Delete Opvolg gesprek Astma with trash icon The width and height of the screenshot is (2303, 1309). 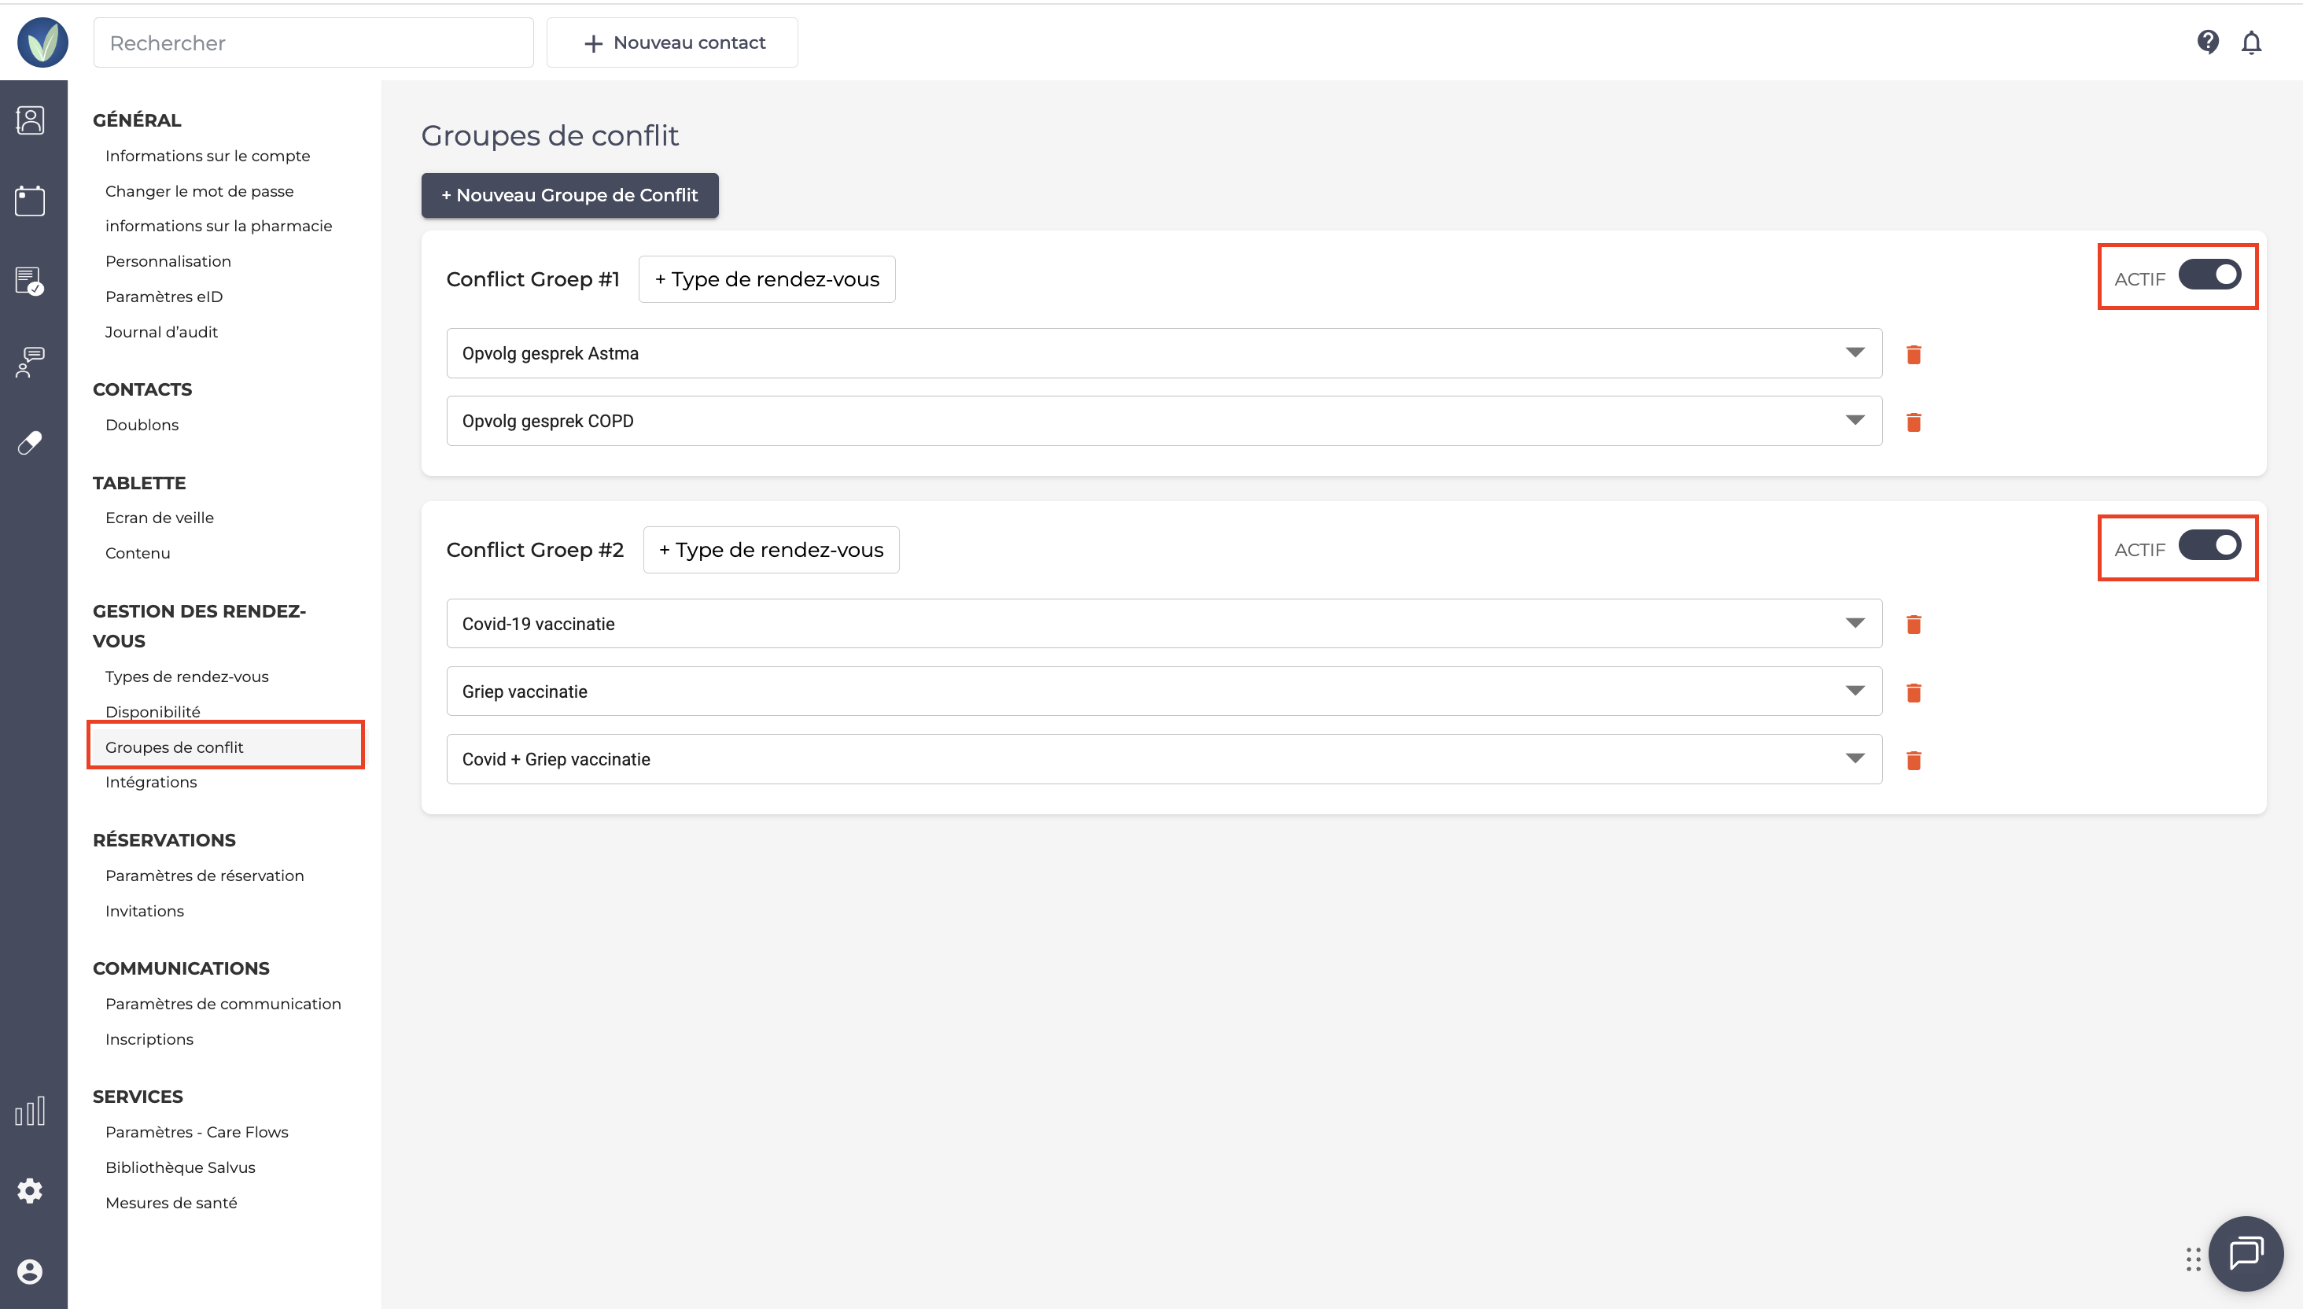click(x=1914, y=354)
